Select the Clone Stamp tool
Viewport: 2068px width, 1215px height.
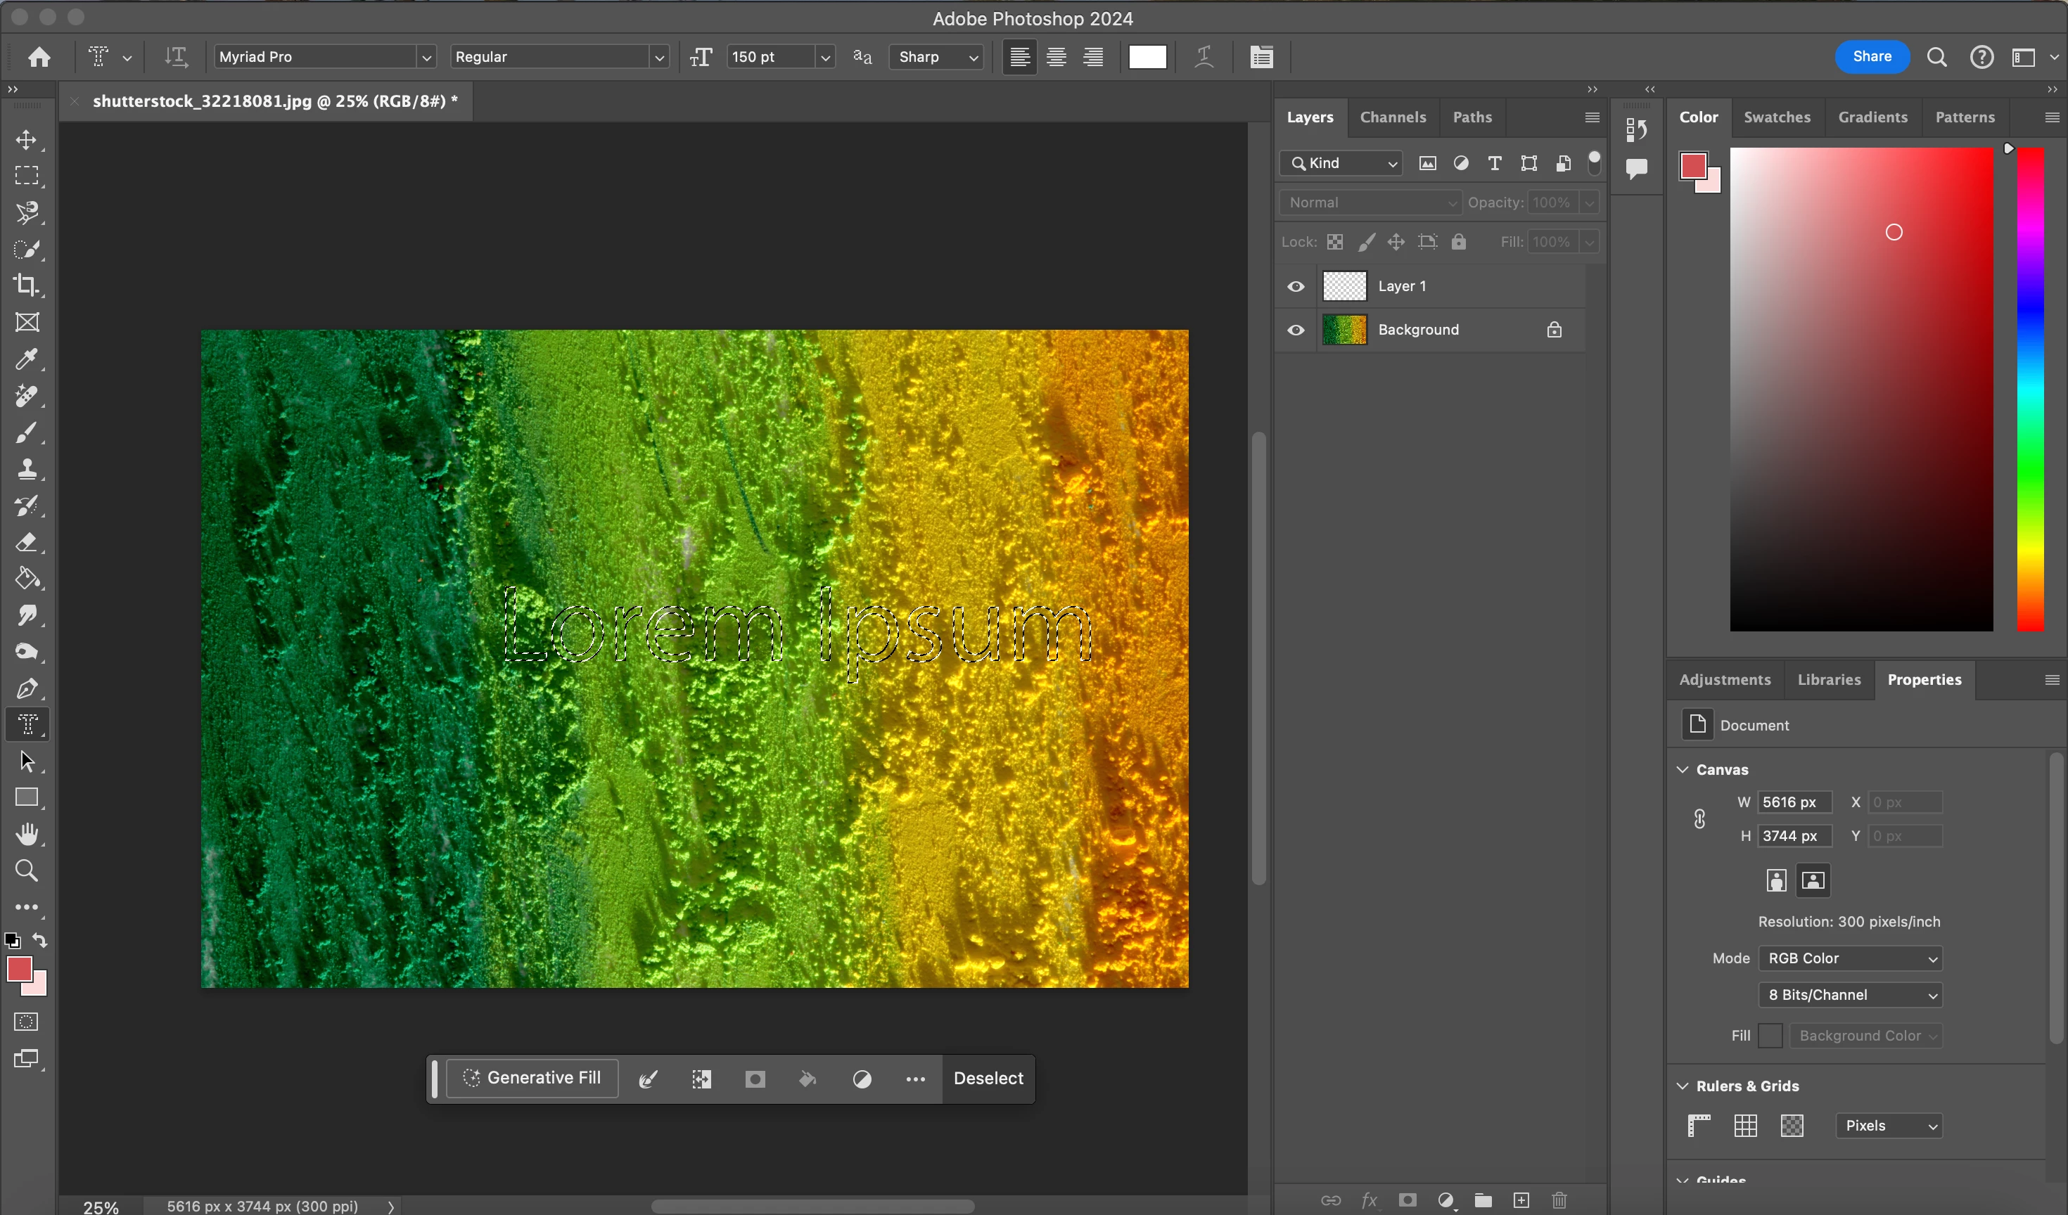click(26, 469)
